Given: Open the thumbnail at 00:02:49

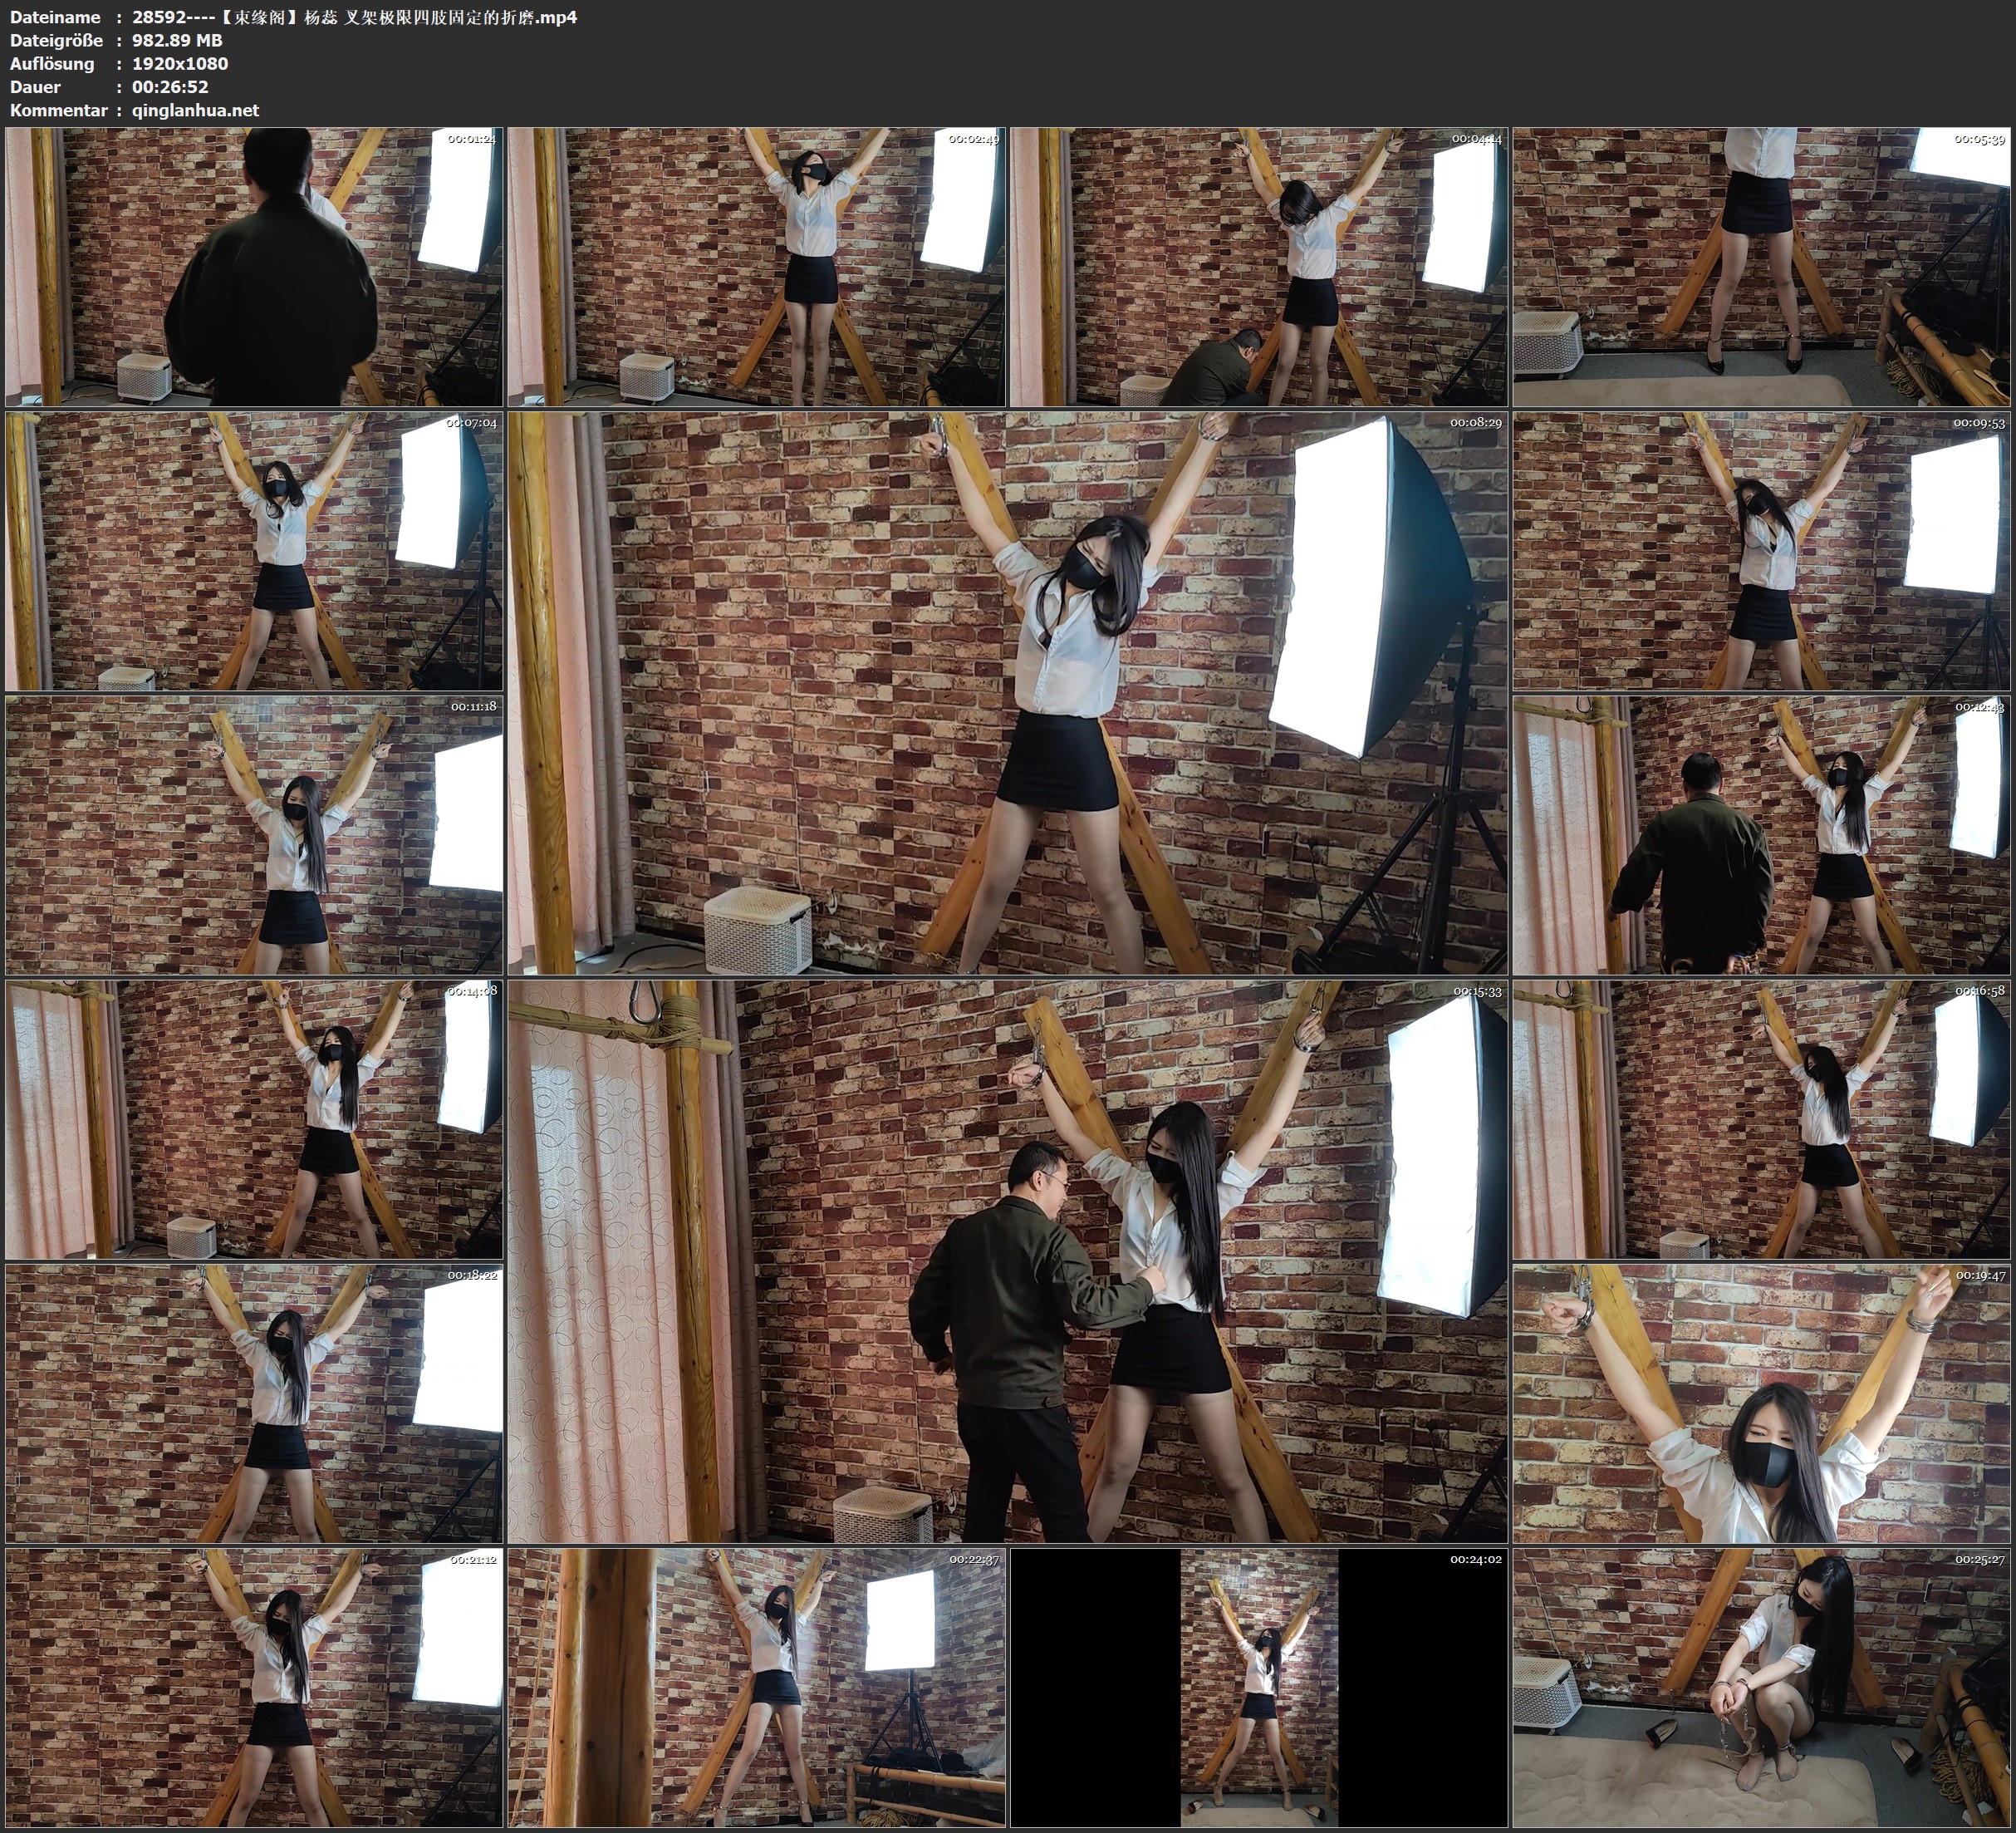Looking at the screenshot, I should click(x=756, y=266).
